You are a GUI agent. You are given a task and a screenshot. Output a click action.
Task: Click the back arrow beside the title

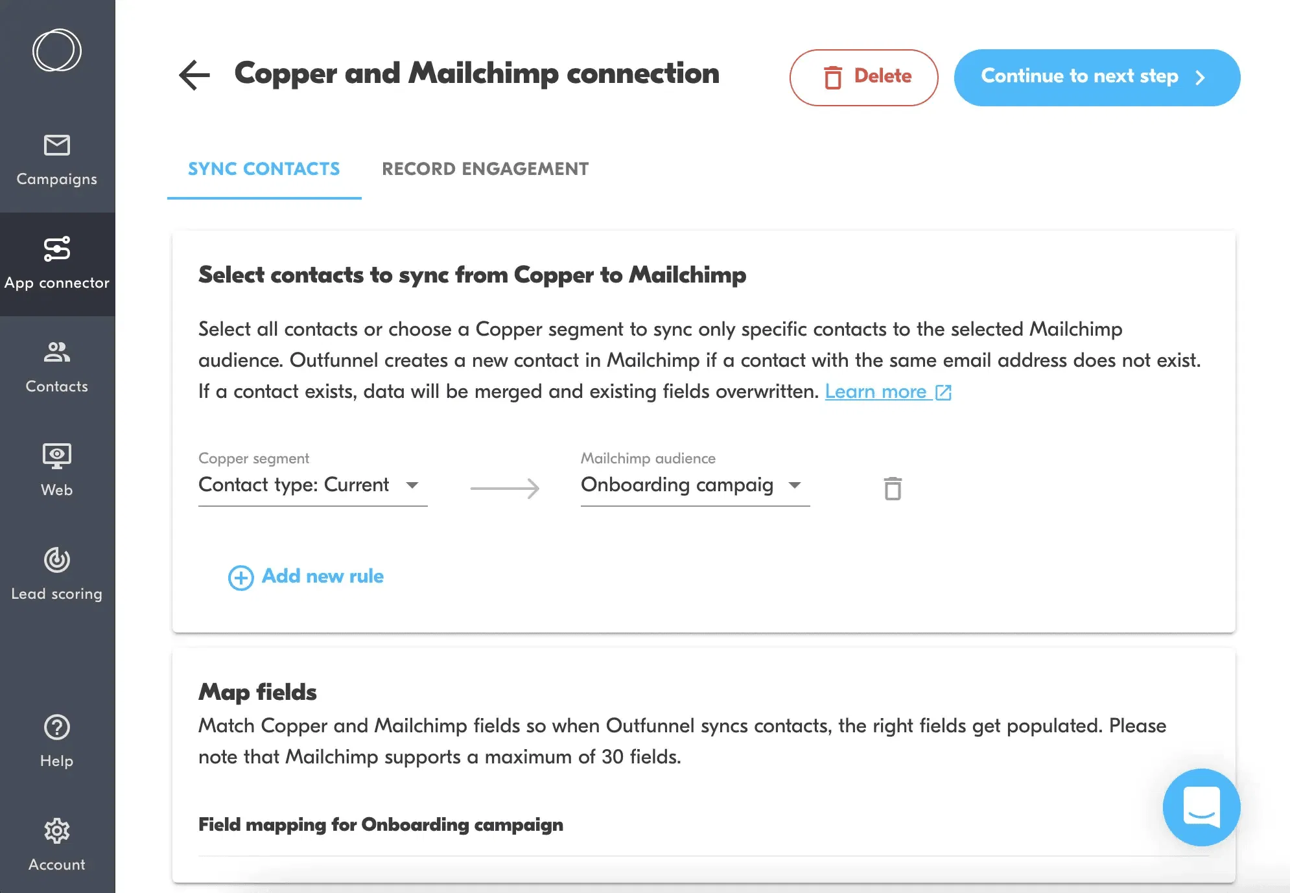[194, 75]
